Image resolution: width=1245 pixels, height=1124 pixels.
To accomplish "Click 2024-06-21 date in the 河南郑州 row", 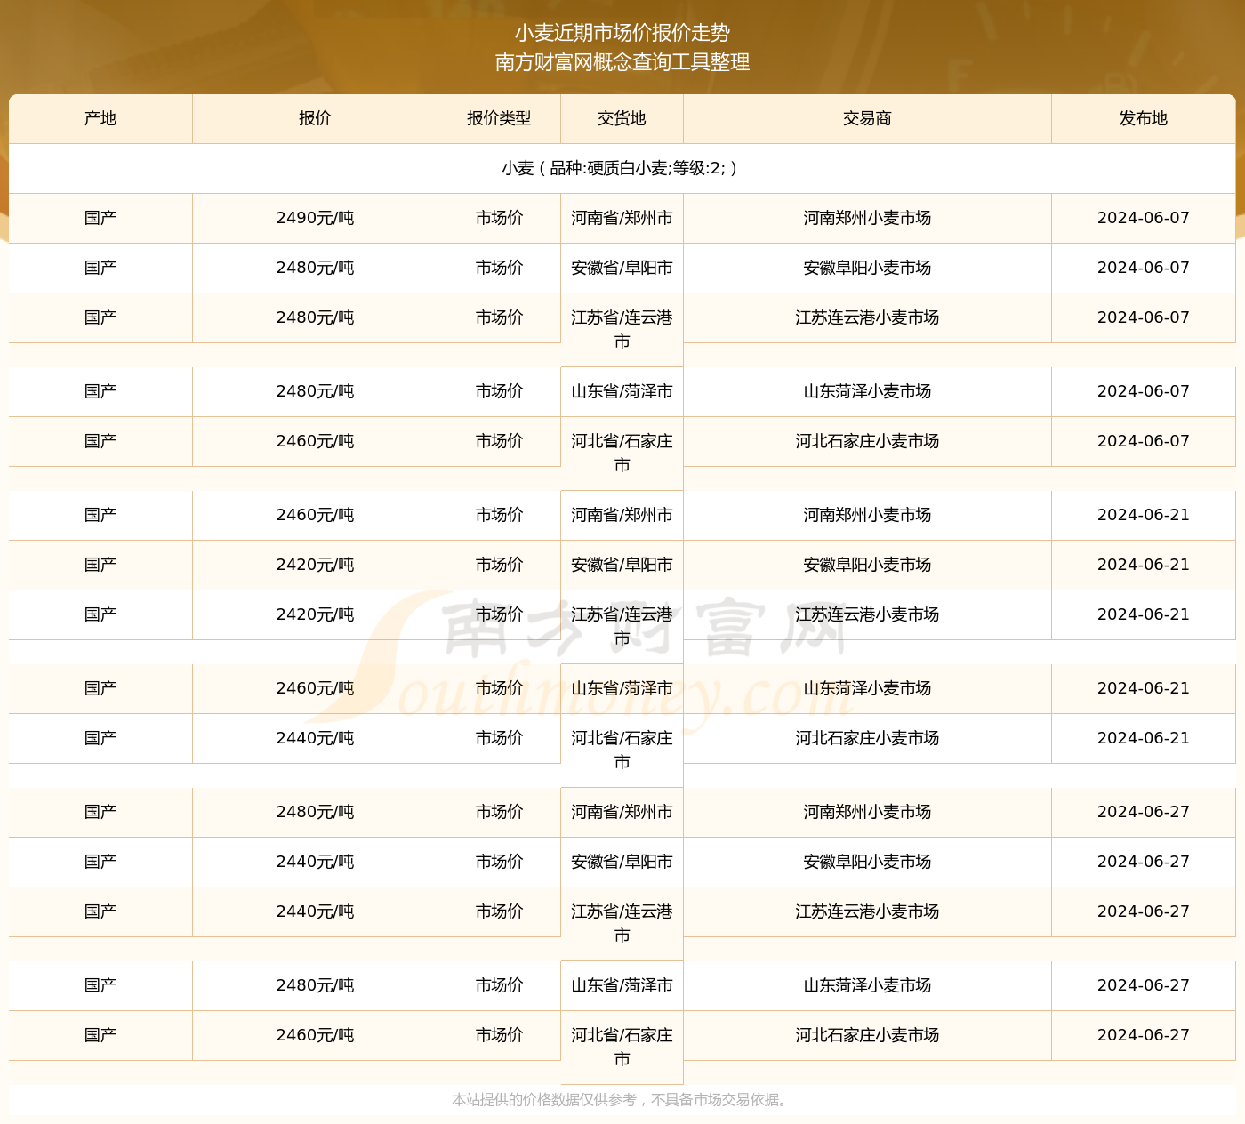I will [x=1143, y=515].
